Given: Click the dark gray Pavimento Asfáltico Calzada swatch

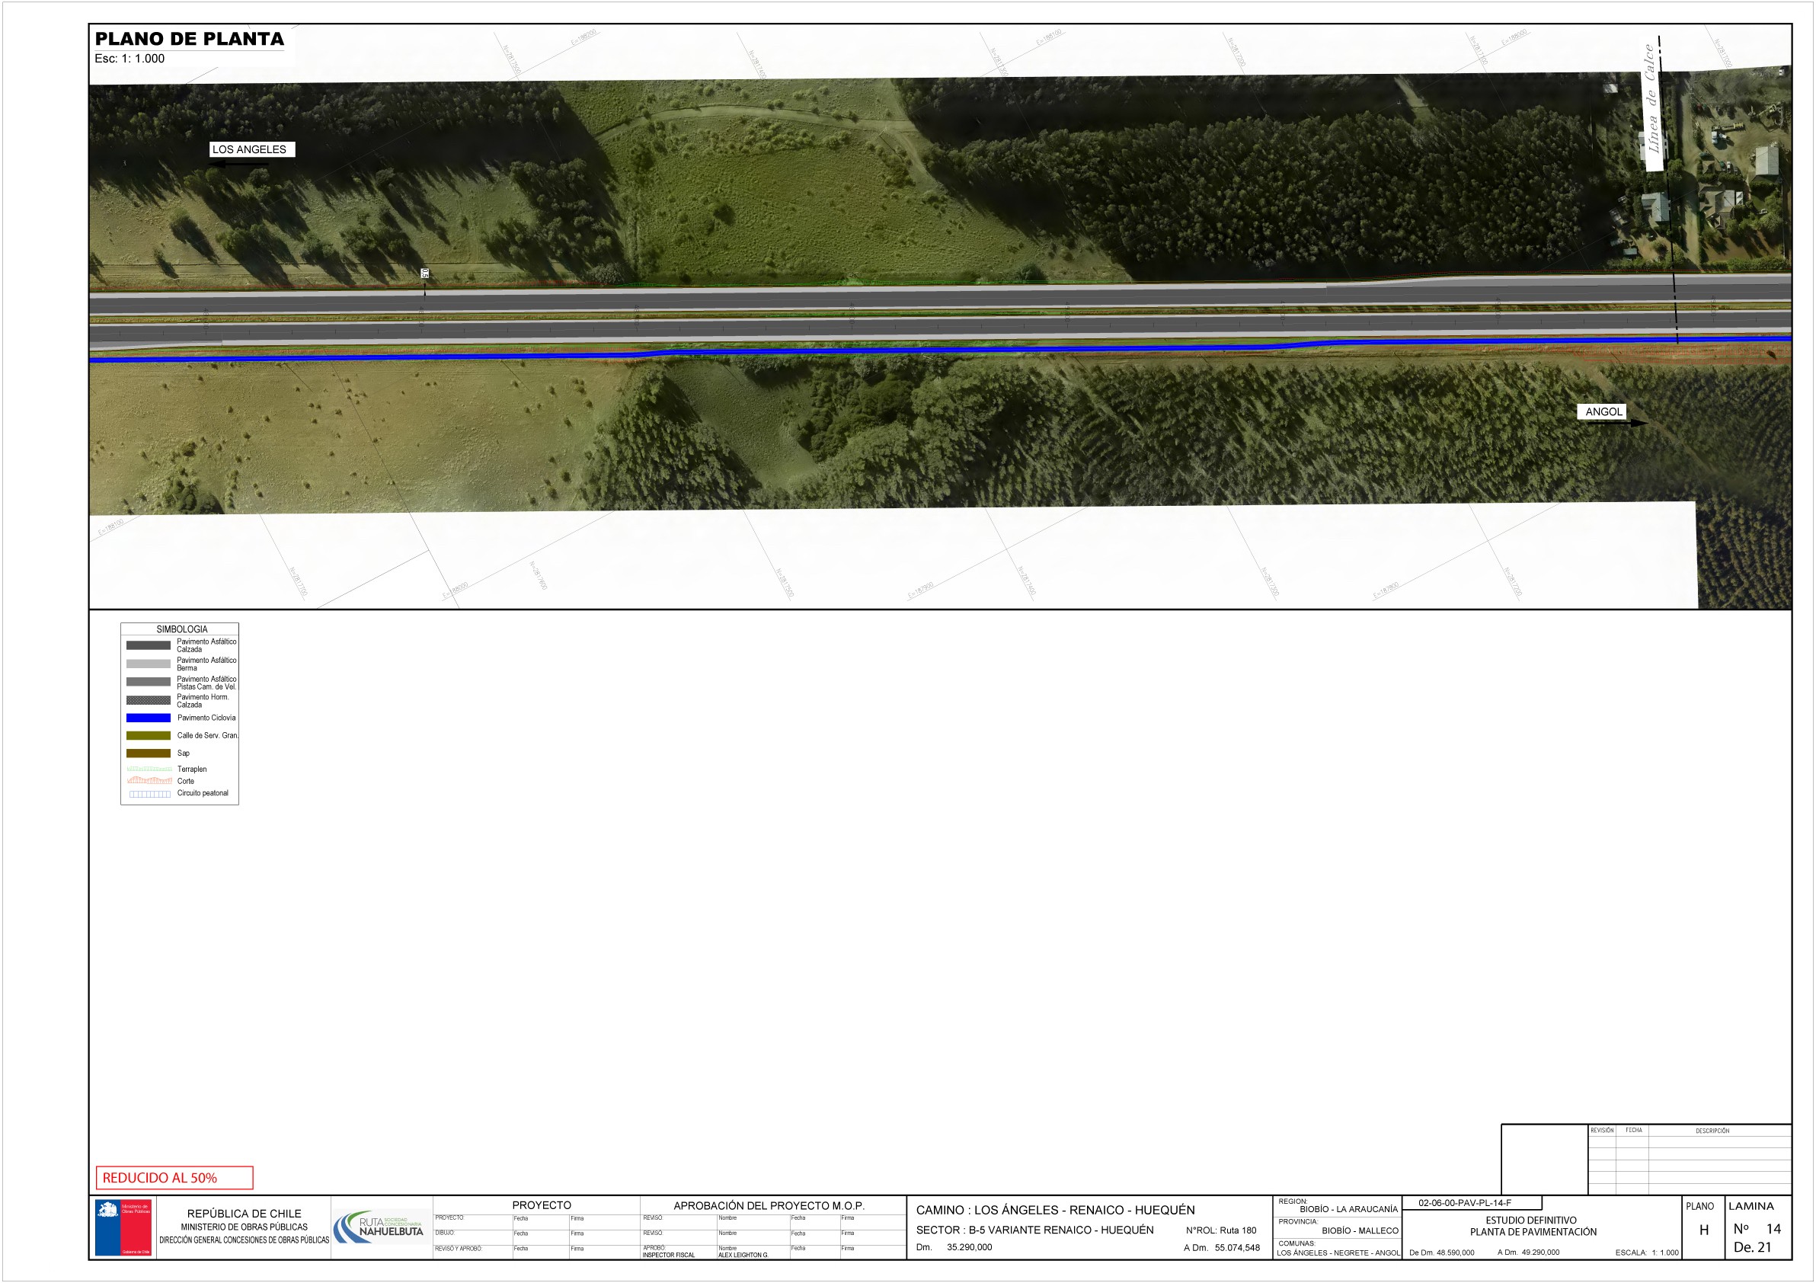Looking at the screenshot, I should [149, 645].
